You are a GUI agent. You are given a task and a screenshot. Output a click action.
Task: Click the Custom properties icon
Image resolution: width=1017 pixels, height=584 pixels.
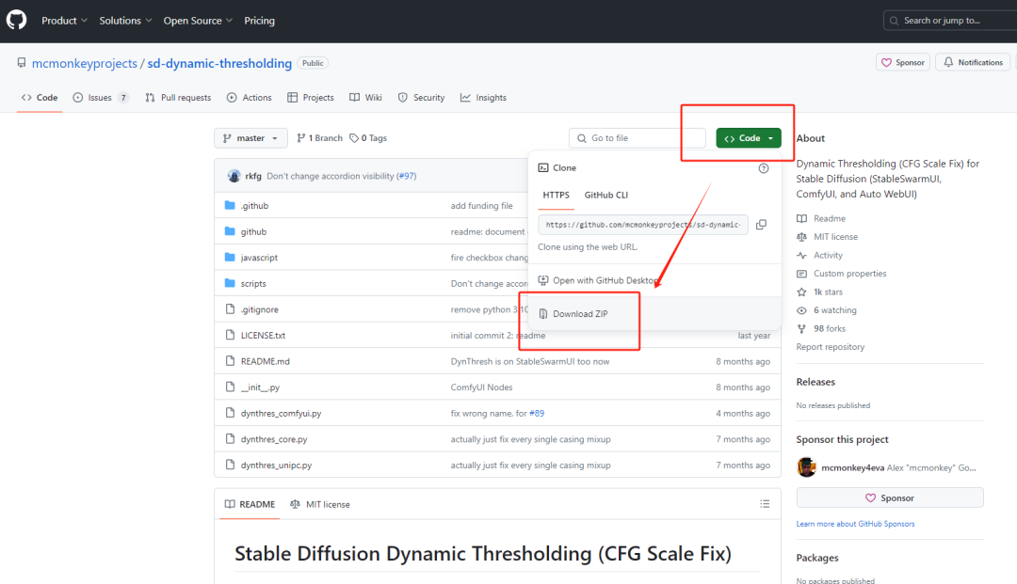[801, 274]
